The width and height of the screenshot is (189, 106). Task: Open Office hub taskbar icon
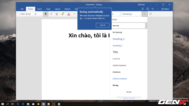[54, 104]
